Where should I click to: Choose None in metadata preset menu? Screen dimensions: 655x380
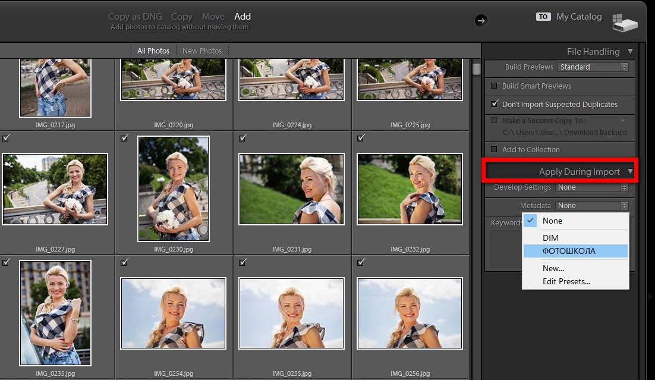[x=575, y=221]
